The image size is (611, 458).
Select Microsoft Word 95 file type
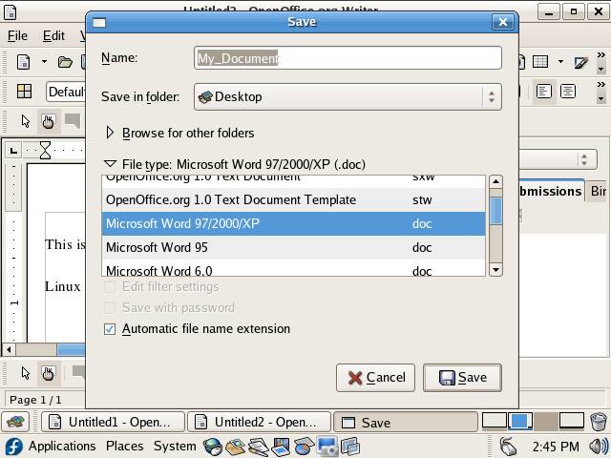click(x=157, y=247)
